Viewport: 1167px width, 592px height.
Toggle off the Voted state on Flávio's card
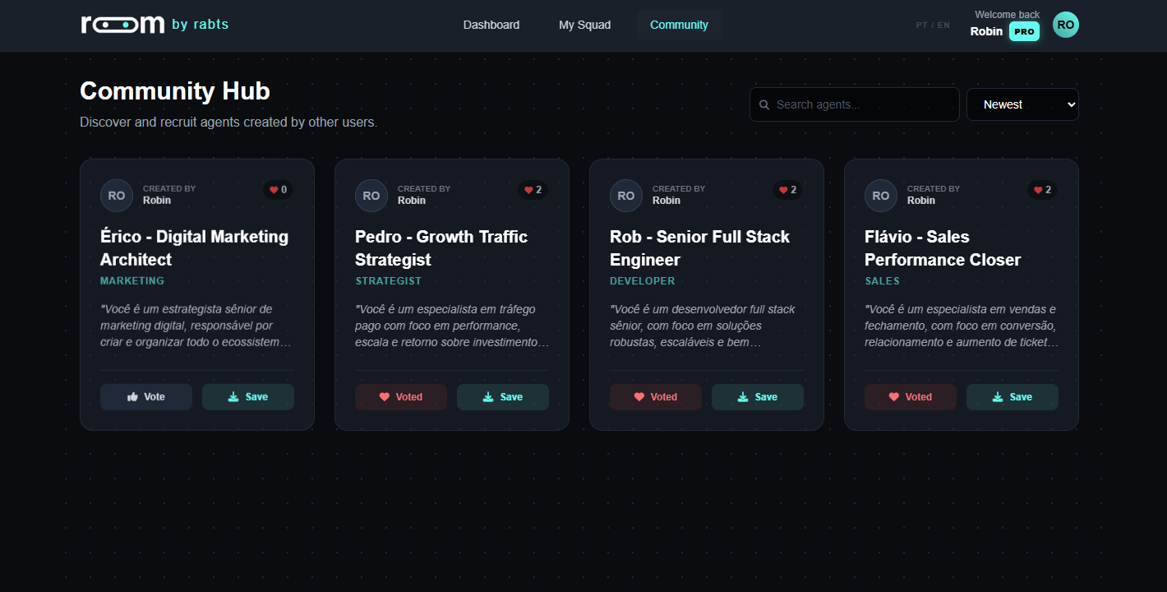(x=910, y=396)
